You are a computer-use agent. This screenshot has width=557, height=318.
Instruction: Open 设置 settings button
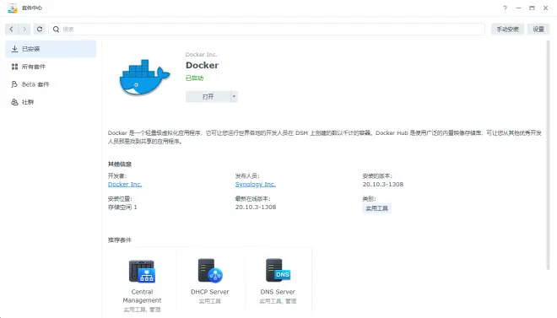(538, 30)
